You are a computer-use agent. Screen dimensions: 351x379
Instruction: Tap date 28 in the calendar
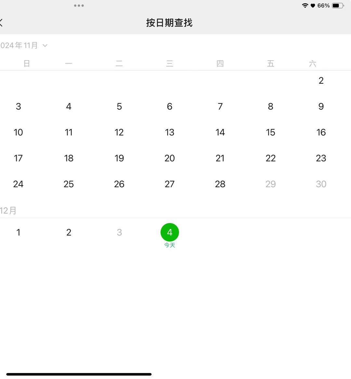pyautogui.click(x=220, y=184)
